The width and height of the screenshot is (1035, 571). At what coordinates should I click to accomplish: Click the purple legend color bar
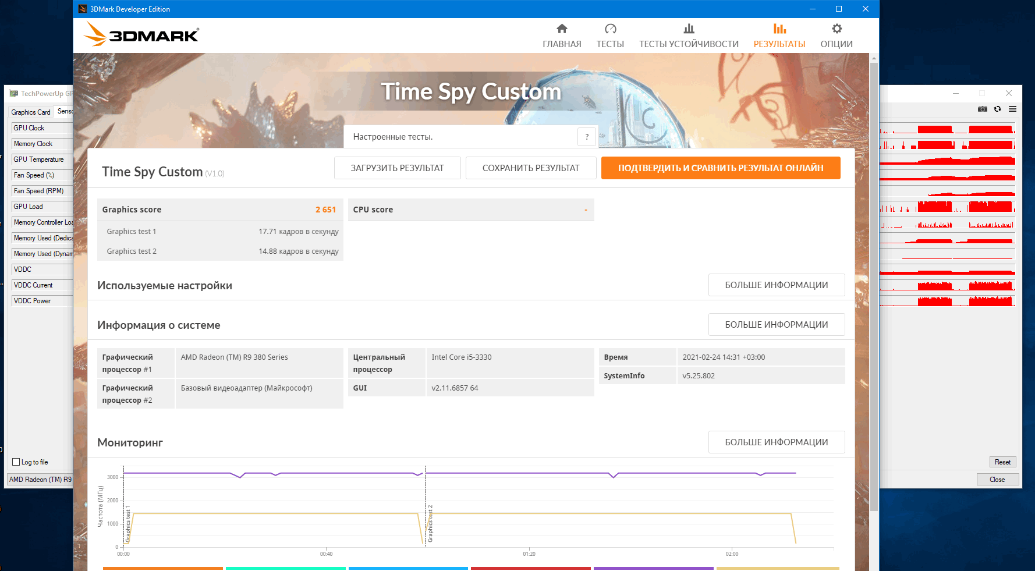coord(653,568)
